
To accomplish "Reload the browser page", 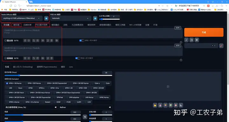I will coord(11,6).
